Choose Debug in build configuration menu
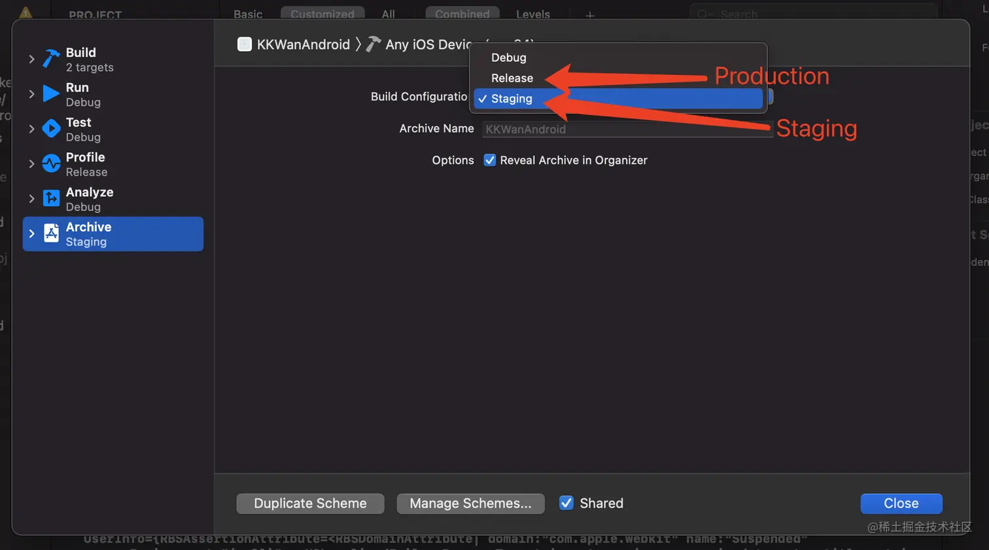 click(x=618, y=57)
